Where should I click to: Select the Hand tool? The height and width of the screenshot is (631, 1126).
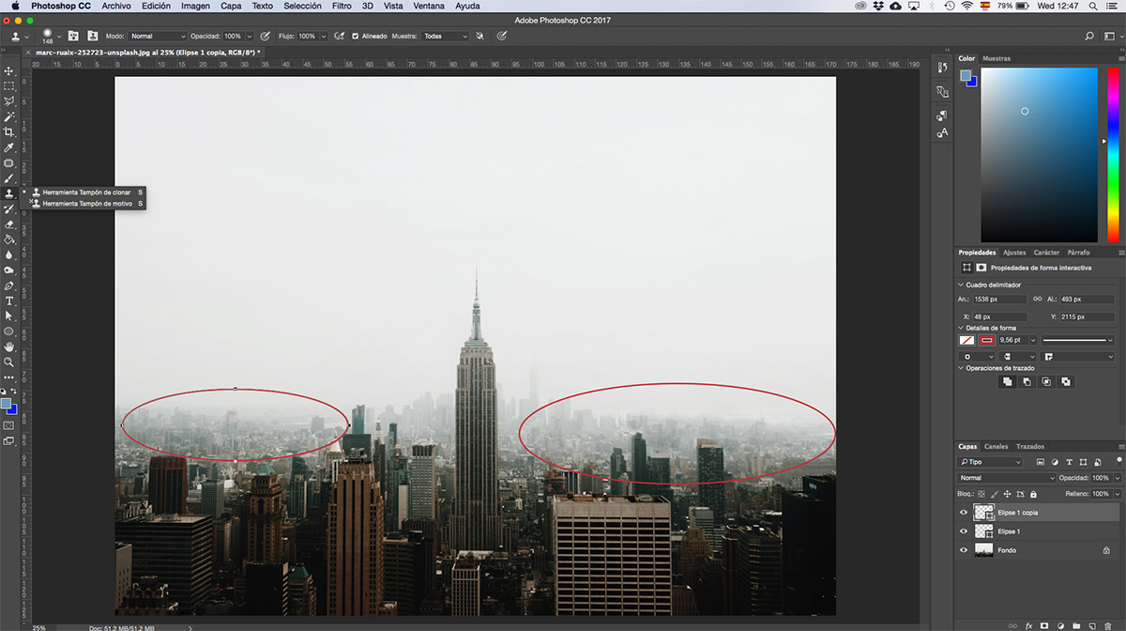click(x=9, y=346)
